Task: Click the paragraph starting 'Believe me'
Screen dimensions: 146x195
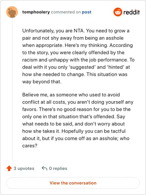Action: [x=78, y=120]
